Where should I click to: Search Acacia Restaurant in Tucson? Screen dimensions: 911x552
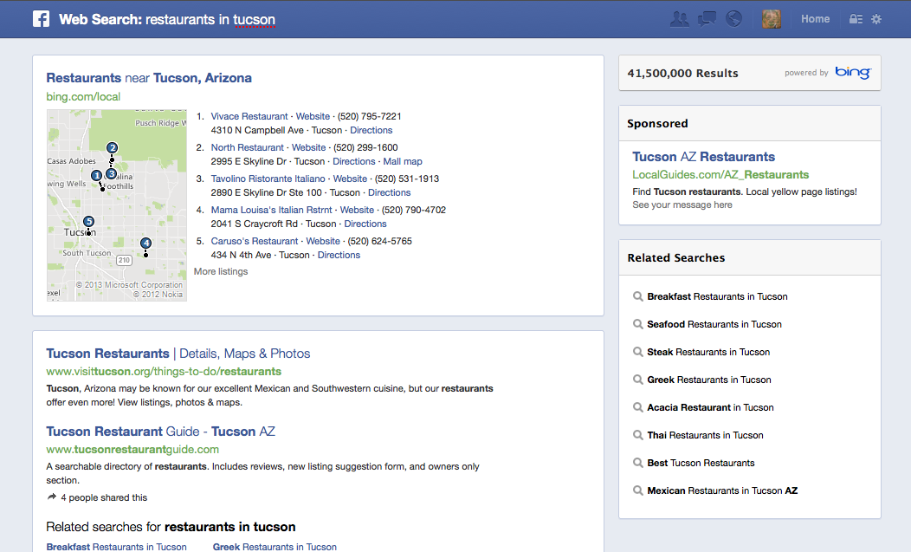[x=711, y=408]
